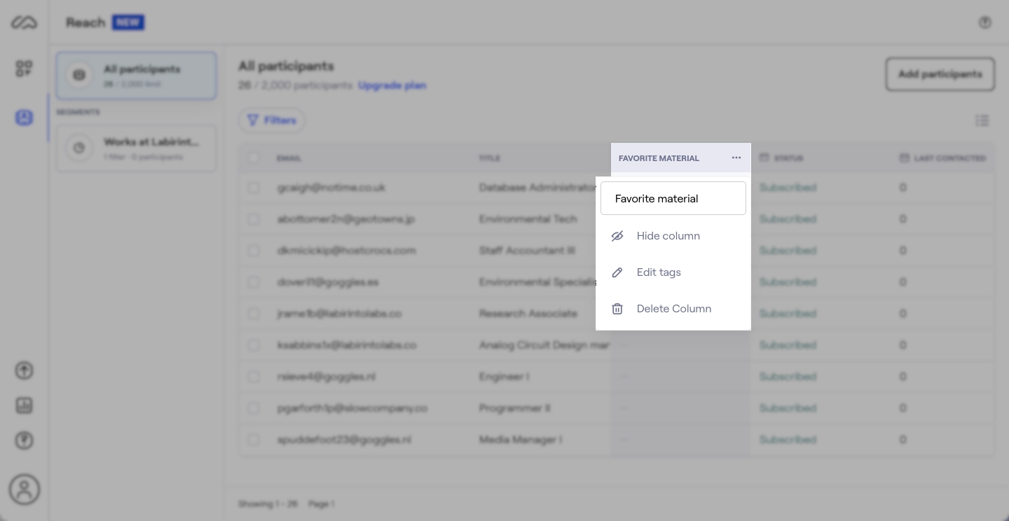
Task: Open the dashboard grid icon in sidebar
Action: 25,69
